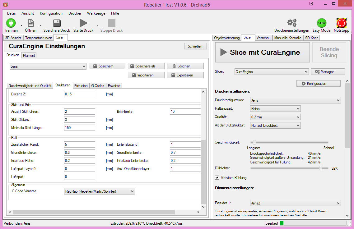Viewport: 354px width, 229px height.
Task: Click the Skirt-Distanz input field
Action: 79,120
